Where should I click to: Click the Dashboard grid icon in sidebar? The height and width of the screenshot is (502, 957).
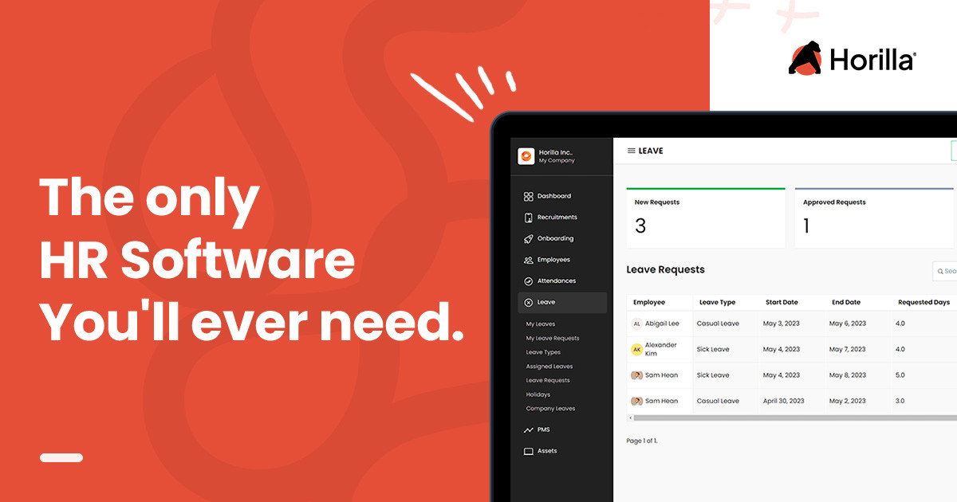(528, 196)
